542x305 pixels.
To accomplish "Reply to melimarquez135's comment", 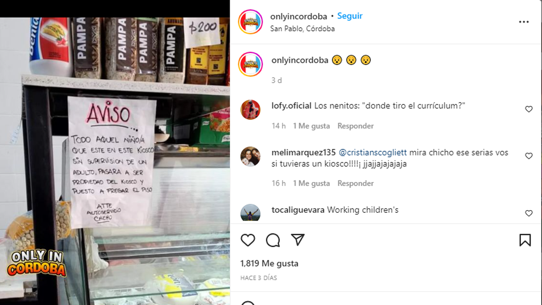I will pyautogui.click(x=355, y=183).
